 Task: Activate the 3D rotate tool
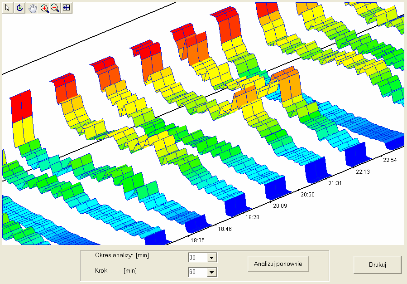click(20, 8)
